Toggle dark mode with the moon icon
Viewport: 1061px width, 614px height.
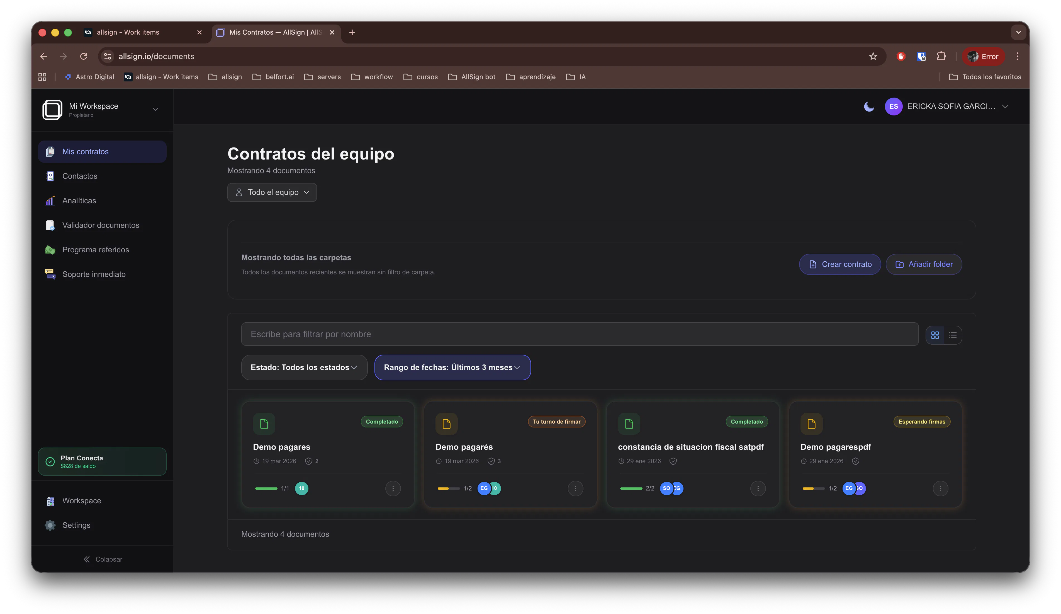tap(868, 107)
